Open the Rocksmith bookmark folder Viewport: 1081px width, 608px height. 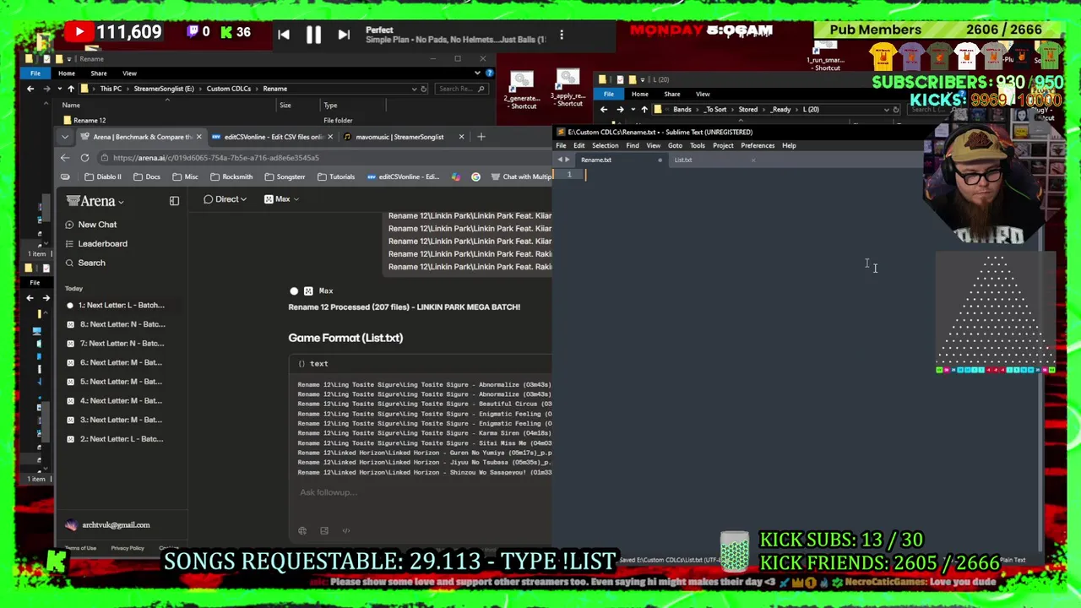231,176
